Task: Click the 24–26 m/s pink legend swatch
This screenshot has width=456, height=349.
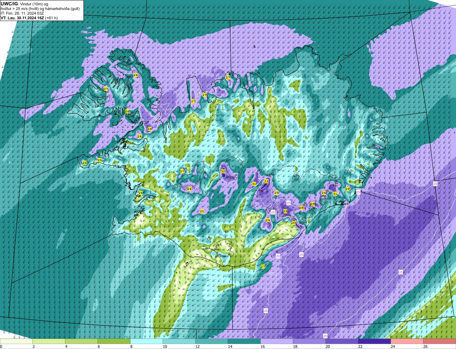Action: [x=407, y=342]
